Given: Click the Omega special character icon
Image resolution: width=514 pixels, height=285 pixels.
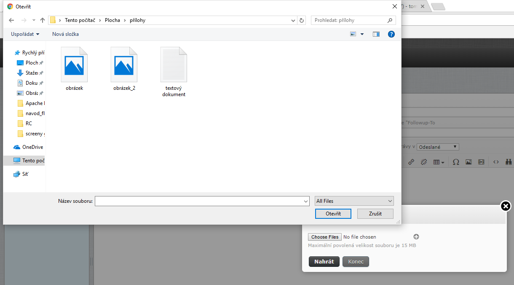Looking at the screenshot, I should 456,162.
